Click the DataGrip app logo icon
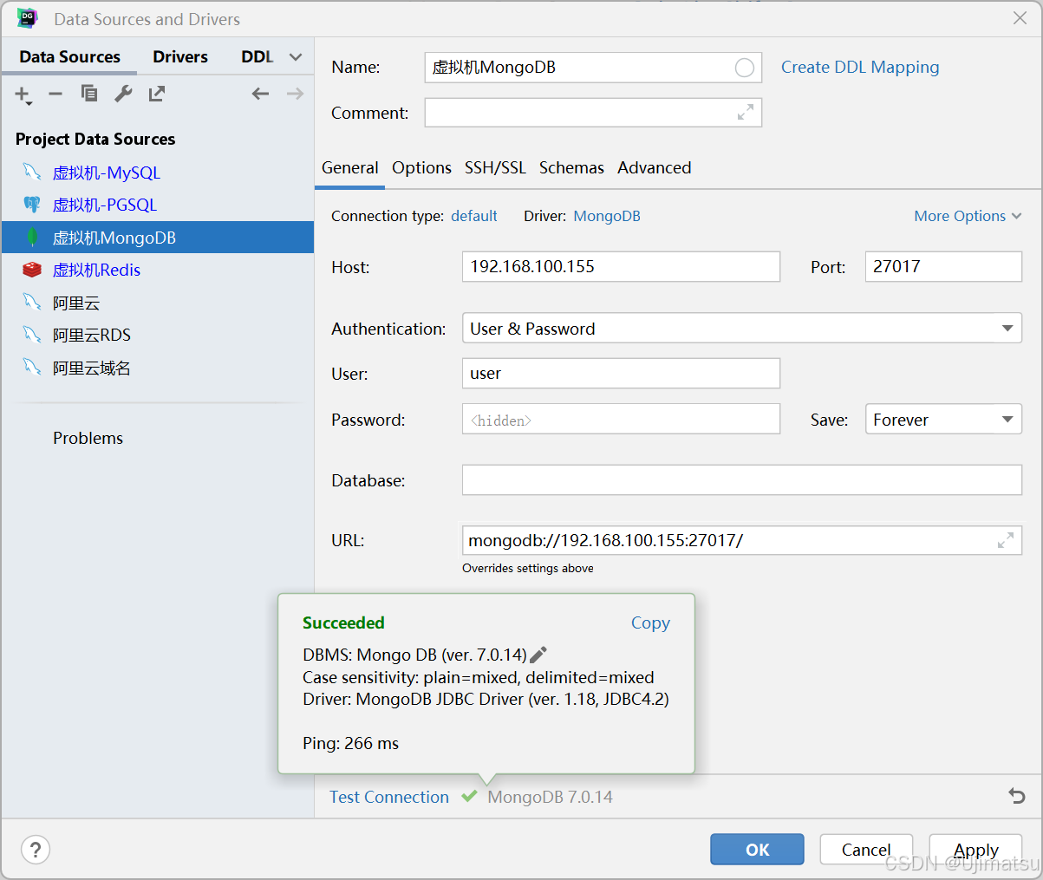1043x880 pixels. 28,18
